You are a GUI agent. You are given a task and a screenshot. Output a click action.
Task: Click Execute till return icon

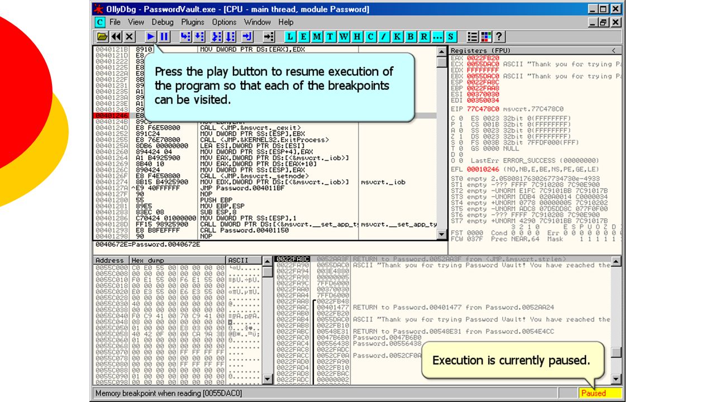pyautogui.click(x=247, y=36)
